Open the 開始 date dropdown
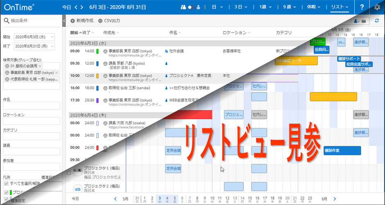Viewport: 385px width, 205px height. click(52, 37)
